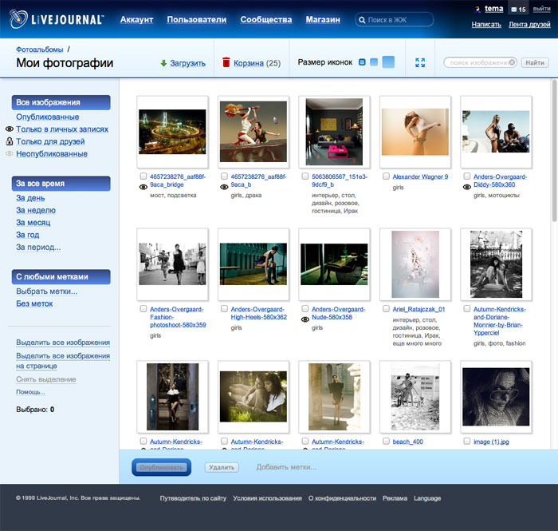
Task: Expand Добавить метки... in the bottom bar
Action: tap(286, 467)
